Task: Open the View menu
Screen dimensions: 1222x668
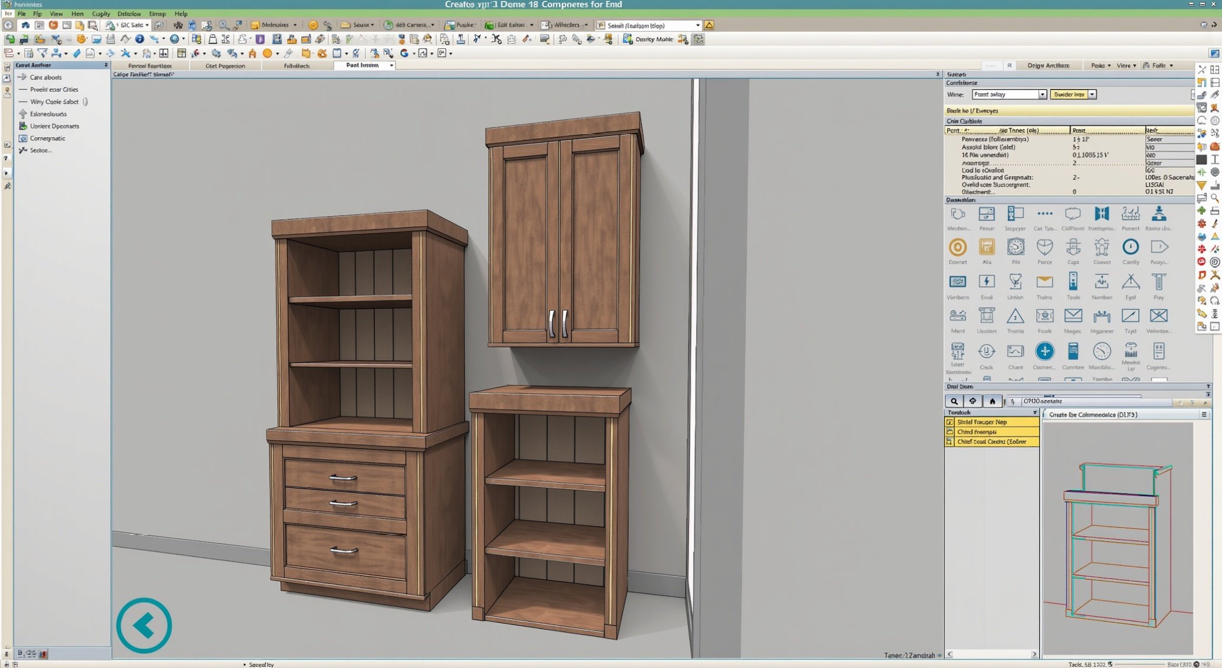Action: tap(56, 14)
